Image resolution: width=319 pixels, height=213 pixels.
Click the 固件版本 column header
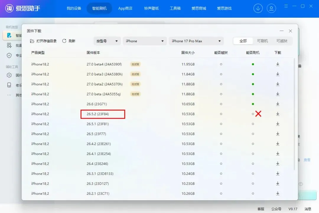tap(93, 52)
